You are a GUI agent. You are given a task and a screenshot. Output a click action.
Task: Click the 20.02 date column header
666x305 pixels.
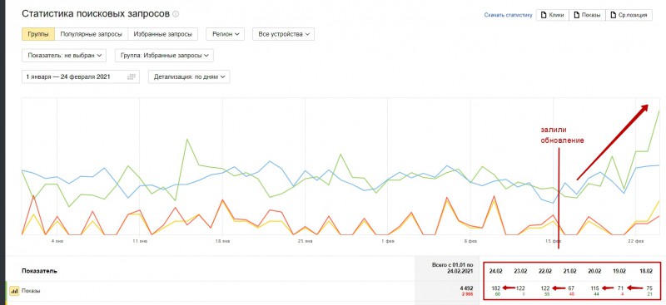594,271
